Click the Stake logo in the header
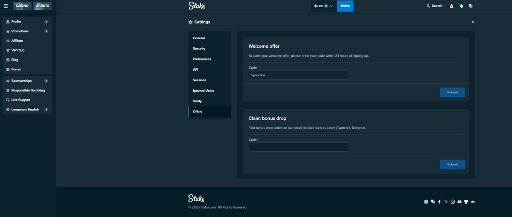This screenshot has width=512, height=217. point(197,6)
